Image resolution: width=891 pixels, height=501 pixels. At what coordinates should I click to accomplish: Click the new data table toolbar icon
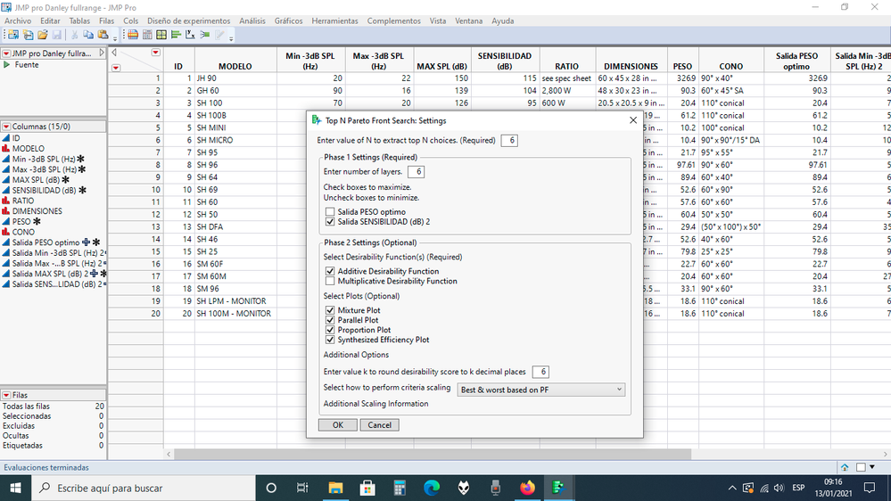(x=13, y=35)
